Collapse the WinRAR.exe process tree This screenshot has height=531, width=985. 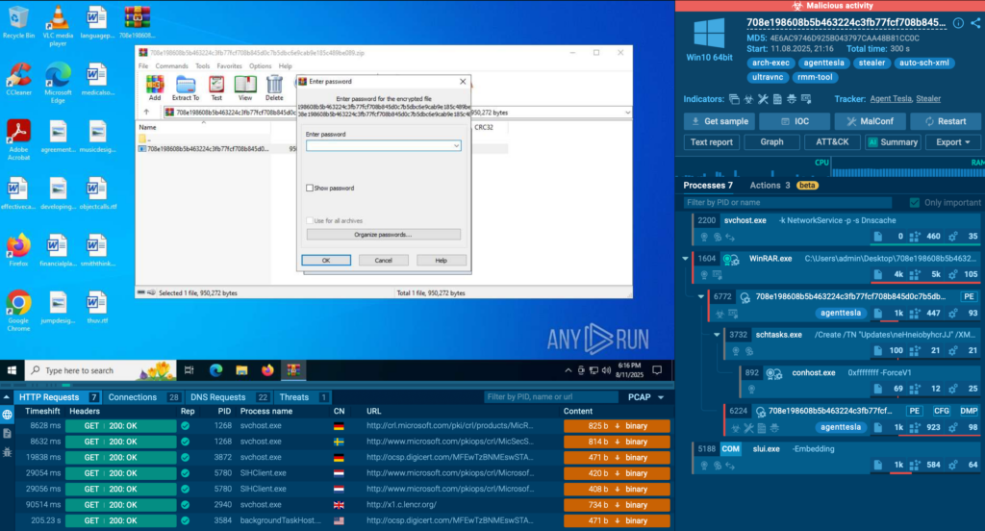coord(685,258)
